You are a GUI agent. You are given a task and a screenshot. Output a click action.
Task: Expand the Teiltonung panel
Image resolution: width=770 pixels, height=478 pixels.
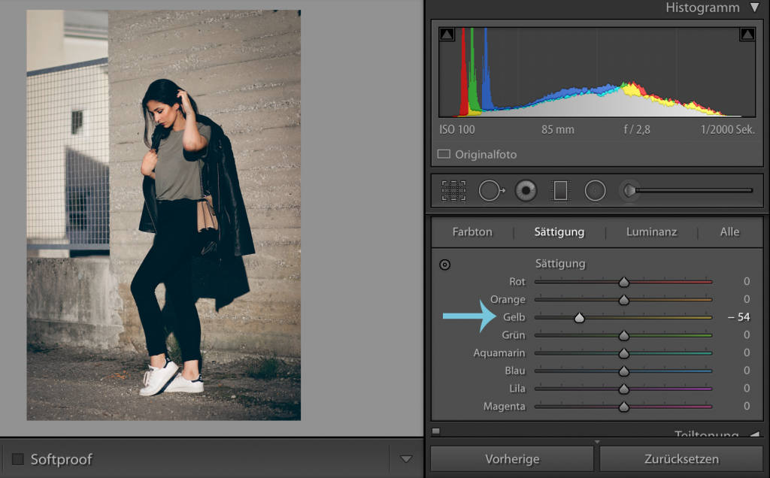[754, 434]
